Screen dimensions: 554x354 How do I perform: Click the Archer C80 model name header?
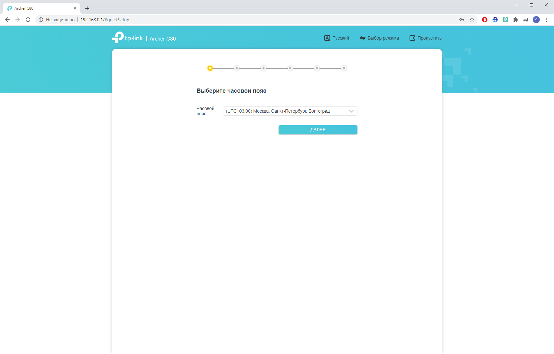click(x=163, y=39)
